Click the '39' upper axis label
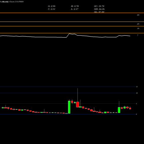Viewport: 144px width, 144px height. click(x=138, y=15)
